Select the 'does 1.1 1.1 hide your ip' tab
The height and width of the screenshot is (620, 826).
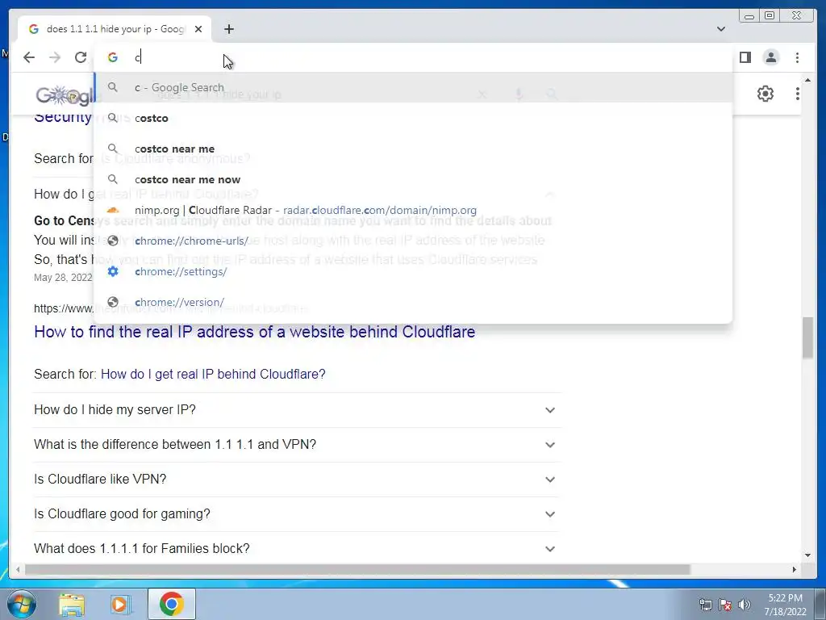[x=115, y=29]
